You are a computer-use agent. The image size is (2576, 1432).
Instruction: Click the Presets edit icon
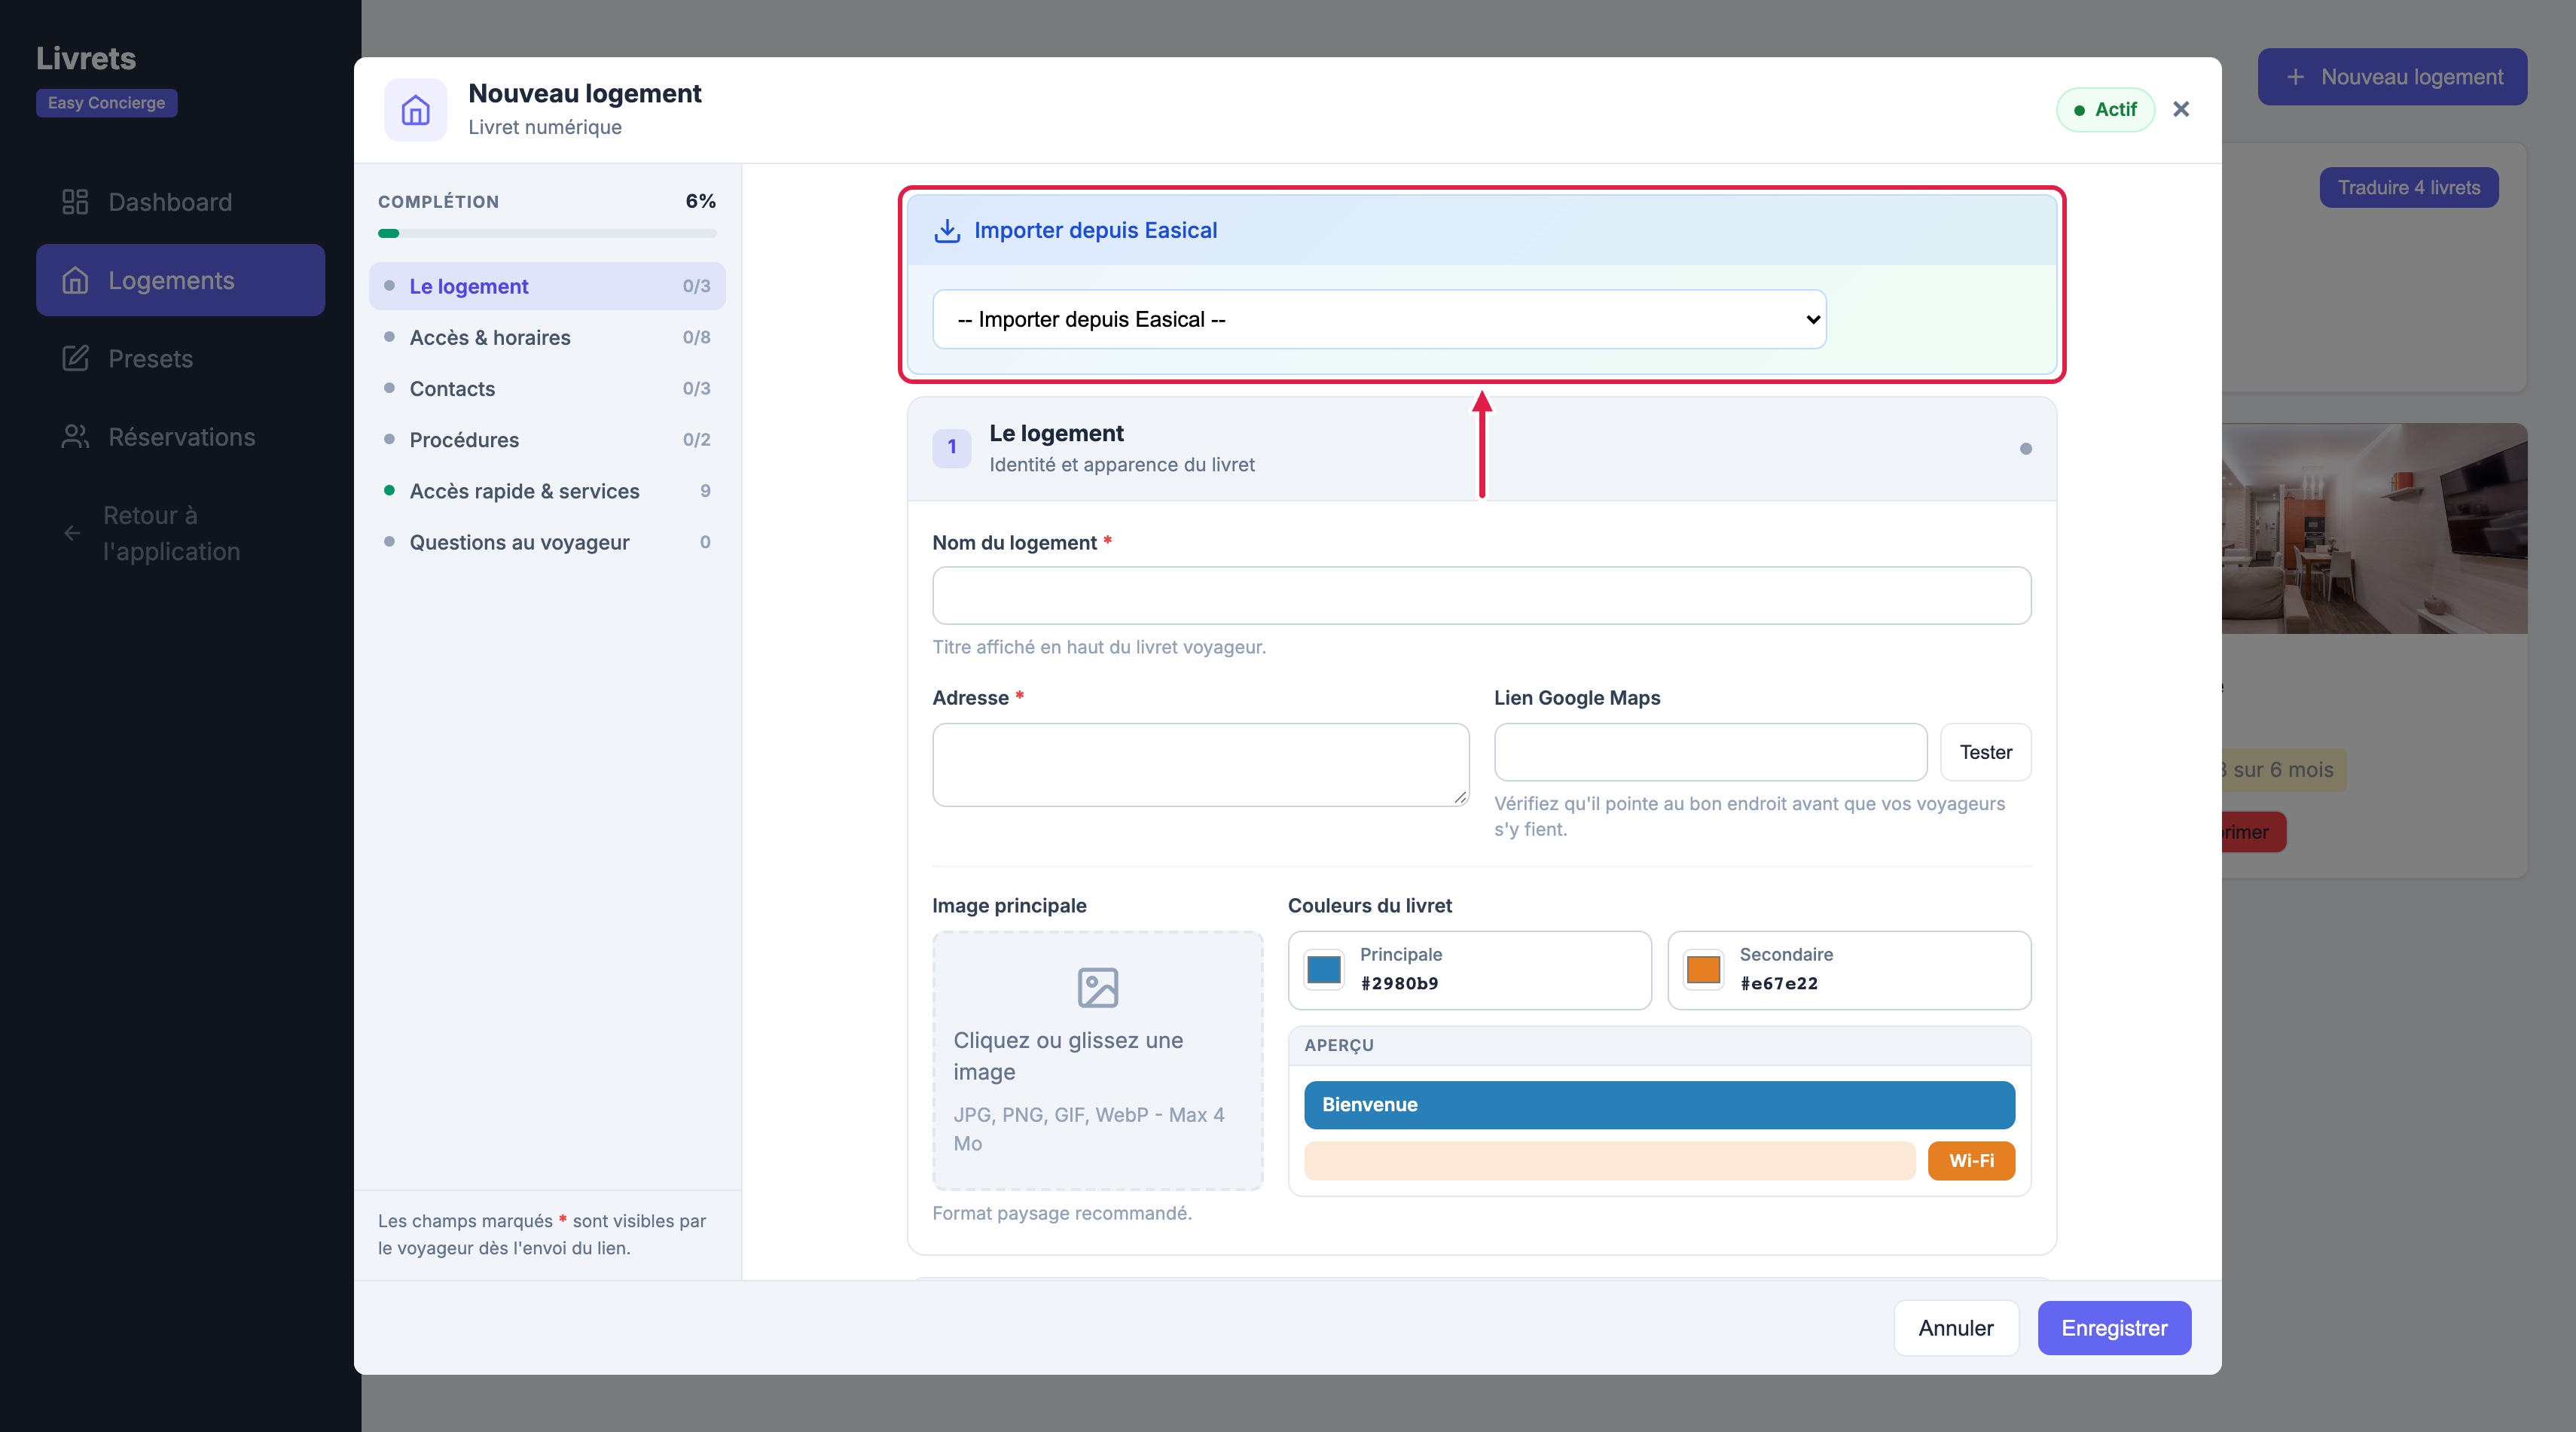[x=75, y=358]
